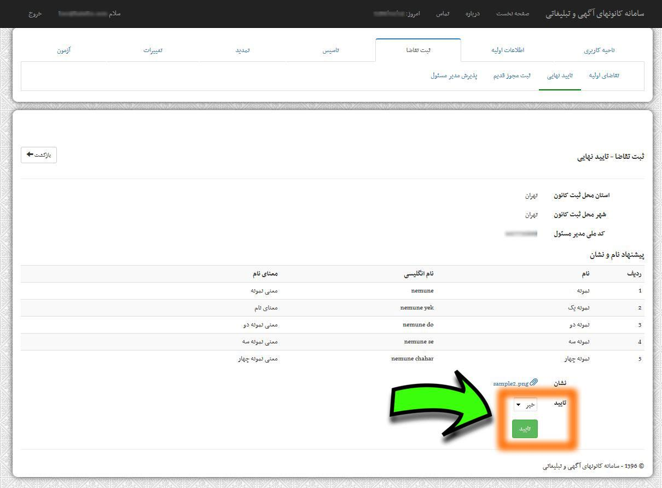This screenshot has width=662, height=488.
Task: Click the paperclip icon next to sample2.png
Action: [534, 382]
